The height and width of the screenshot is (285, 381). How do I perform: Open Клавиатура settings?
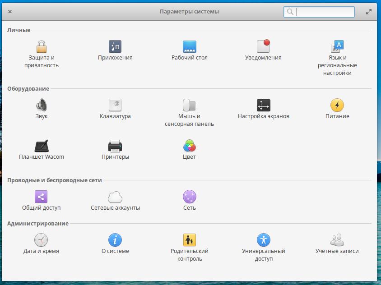click(x=115, y=106)
